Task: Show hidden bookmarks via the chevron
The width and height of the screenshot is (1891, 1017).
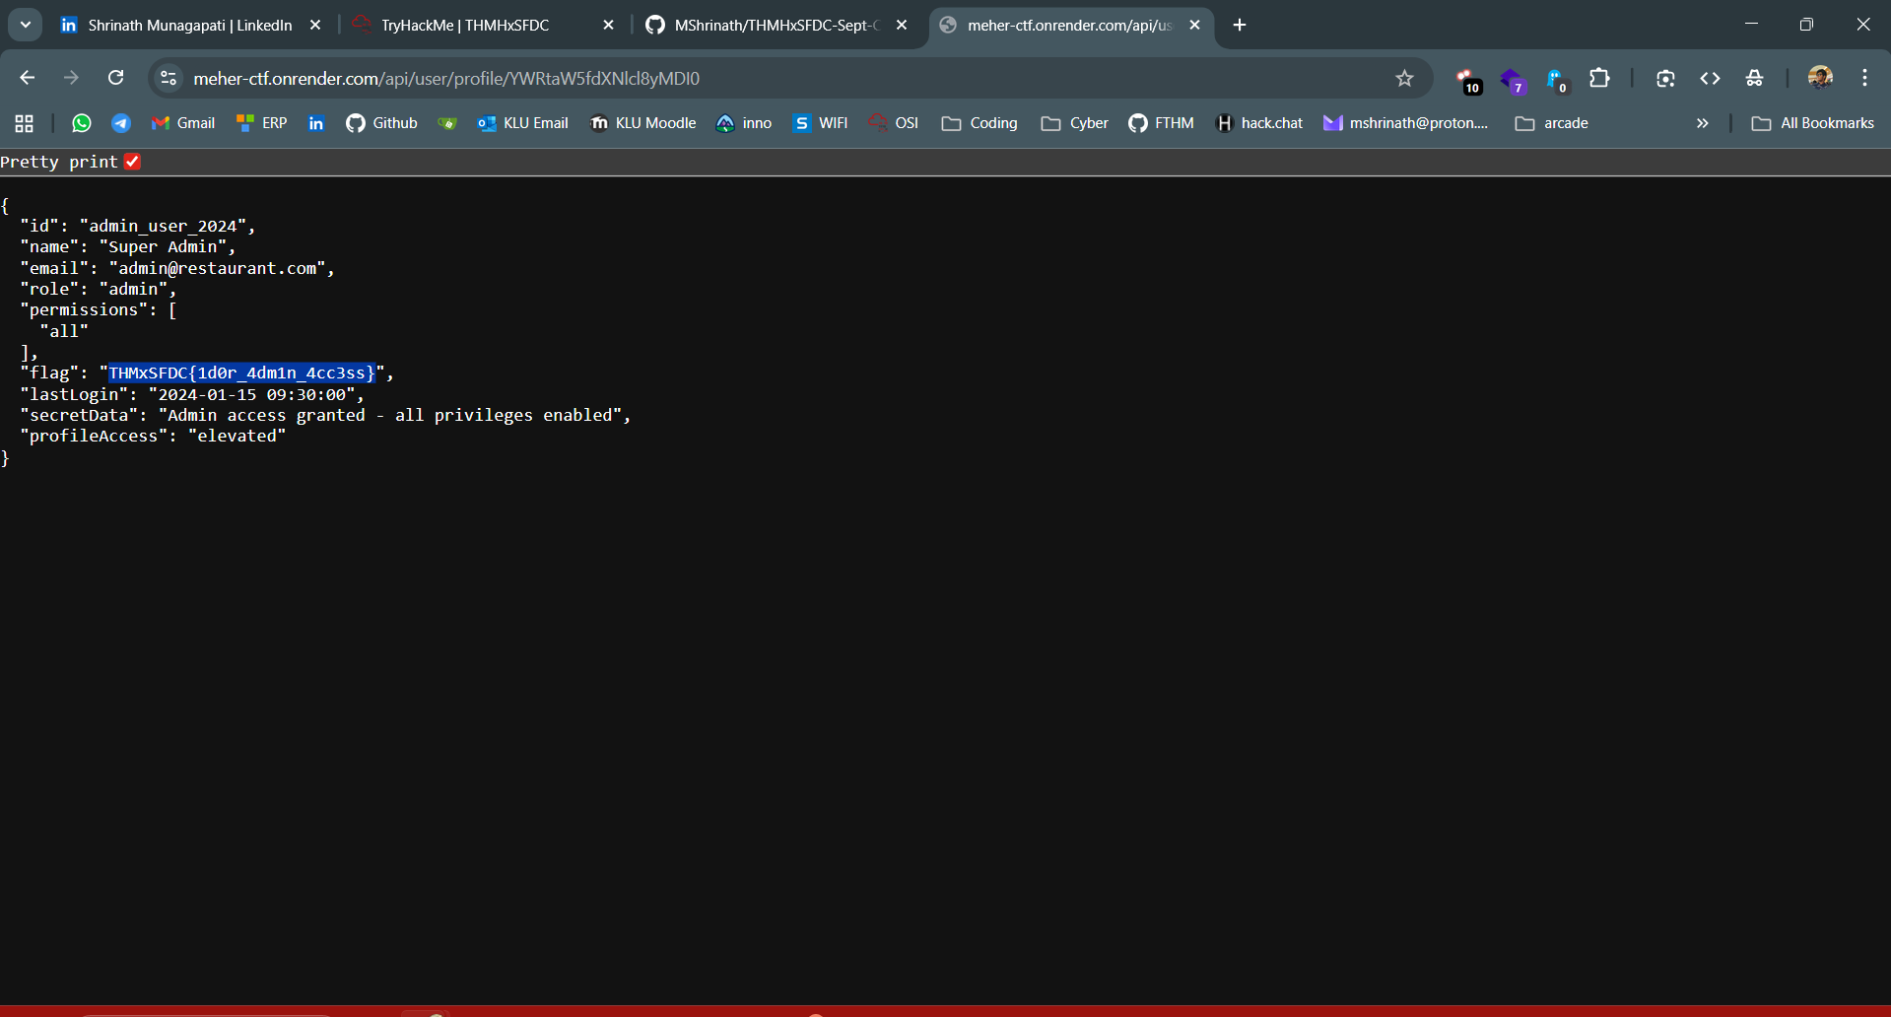Action: [x=1702, y=123]
